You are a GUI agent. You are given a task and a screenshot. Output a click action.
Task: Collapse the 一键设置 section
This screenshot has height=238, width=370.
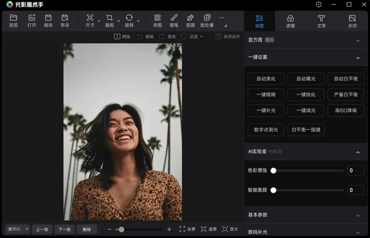pos(358,58)
